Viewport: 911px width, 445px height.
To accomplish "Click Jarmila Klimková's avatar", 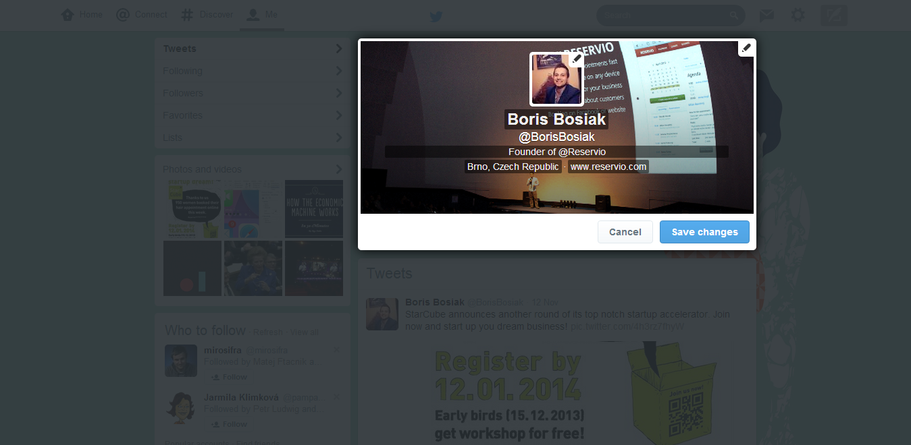I will pos(181,408).
